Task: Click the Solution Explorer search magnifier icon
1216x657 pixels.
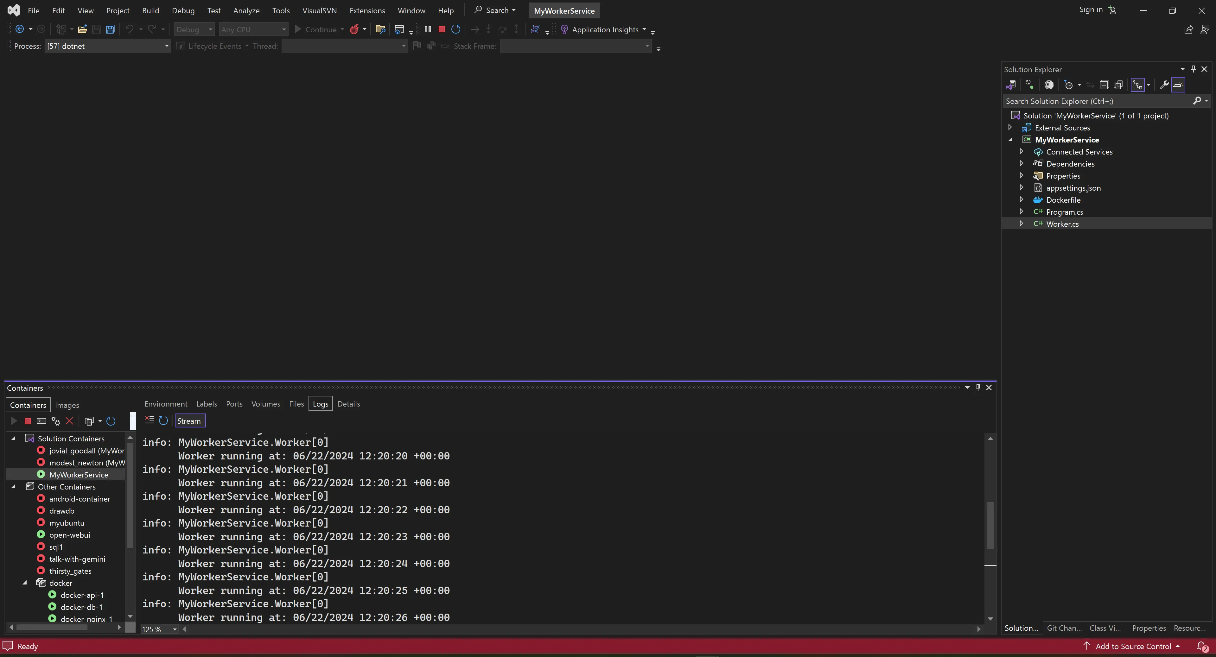Action: coord(1197,101)
